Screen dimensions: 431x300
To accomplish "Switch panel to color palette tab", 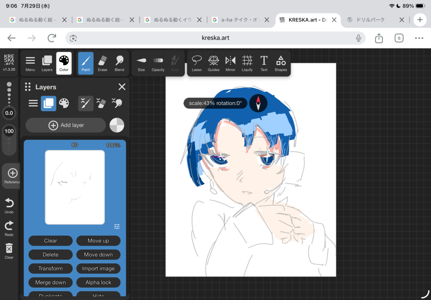I will click(64, 104).
